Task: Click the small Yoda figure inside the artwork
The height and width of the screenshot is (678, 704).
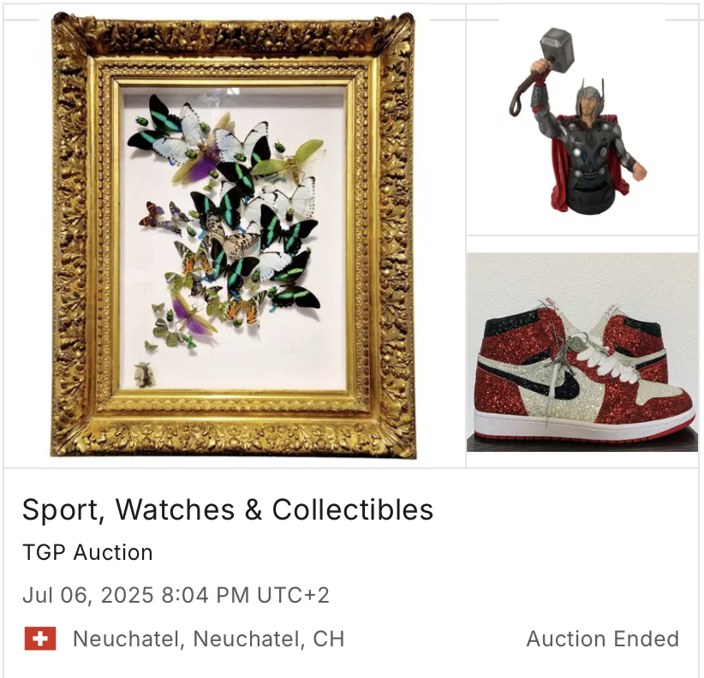Action: coord(145,375)
